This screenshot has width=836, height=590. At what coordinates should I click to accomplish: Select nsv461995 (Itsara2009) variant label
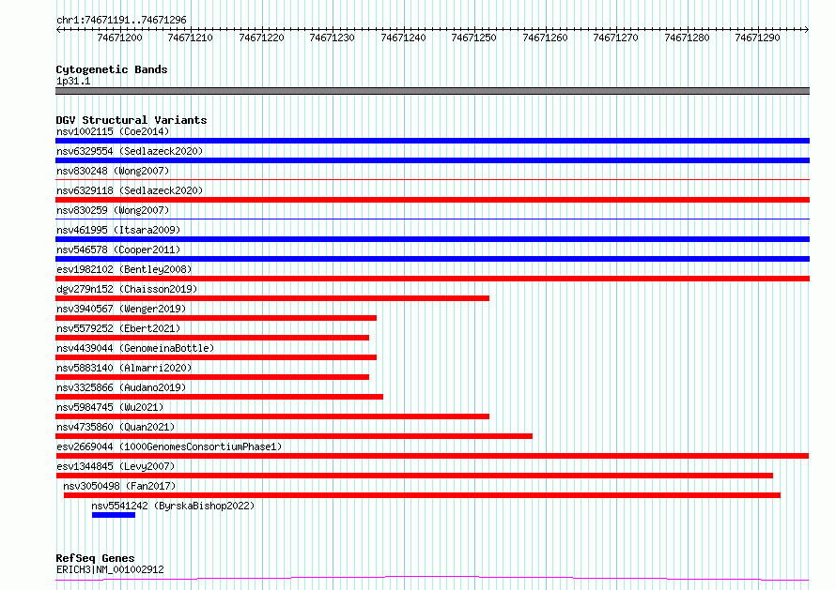[x=118, y=230]
